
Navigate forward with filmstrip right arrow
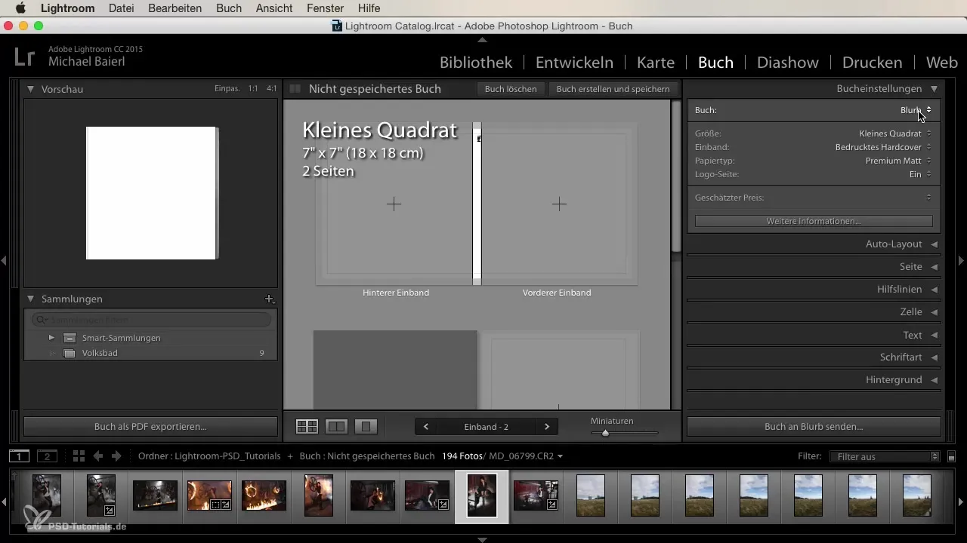116,456
